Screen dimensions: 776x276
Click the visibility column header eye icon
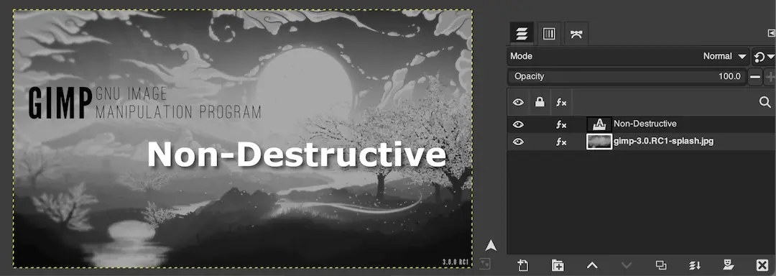518,102
